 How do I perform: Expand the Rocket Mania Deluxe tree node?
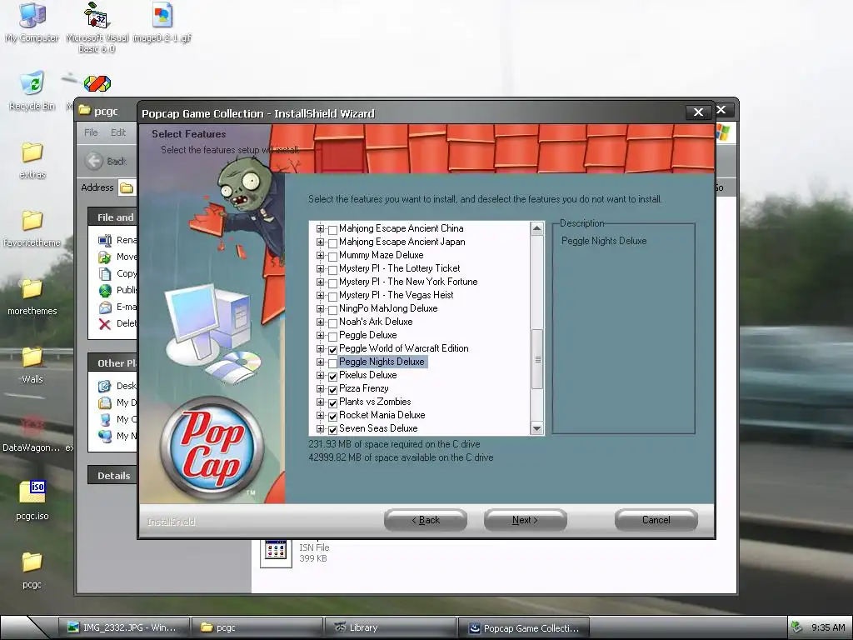point(321,416)
